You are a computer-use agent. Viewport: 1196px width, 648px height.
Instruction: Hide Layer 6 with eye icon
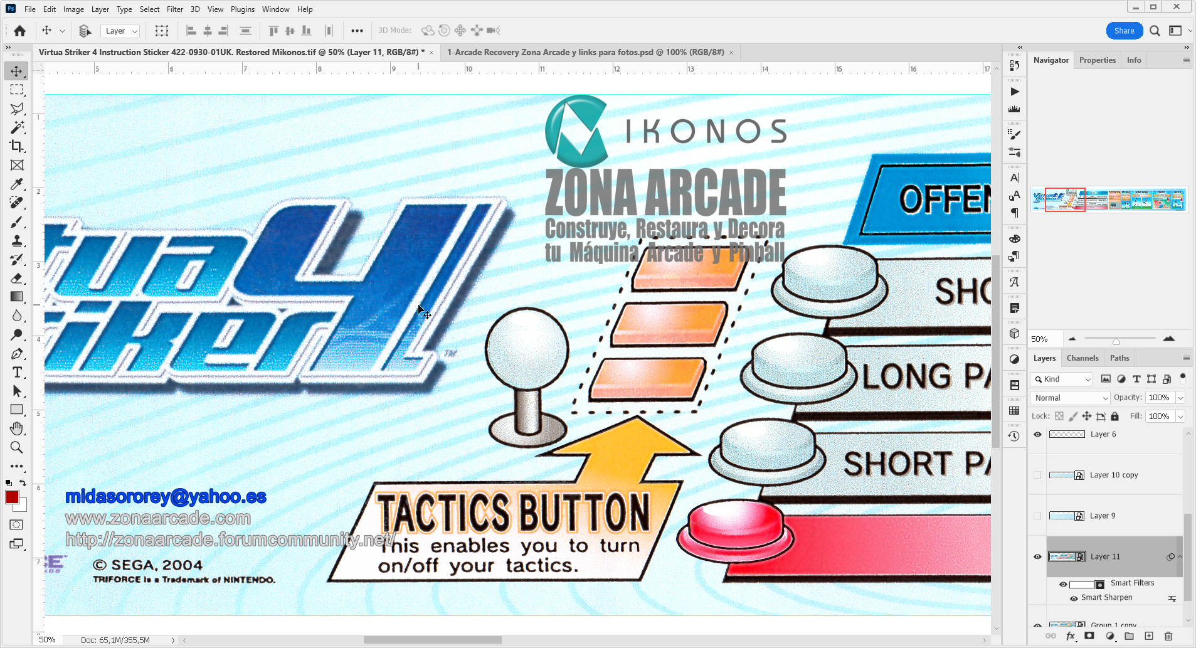click(x=1037, y=434)
